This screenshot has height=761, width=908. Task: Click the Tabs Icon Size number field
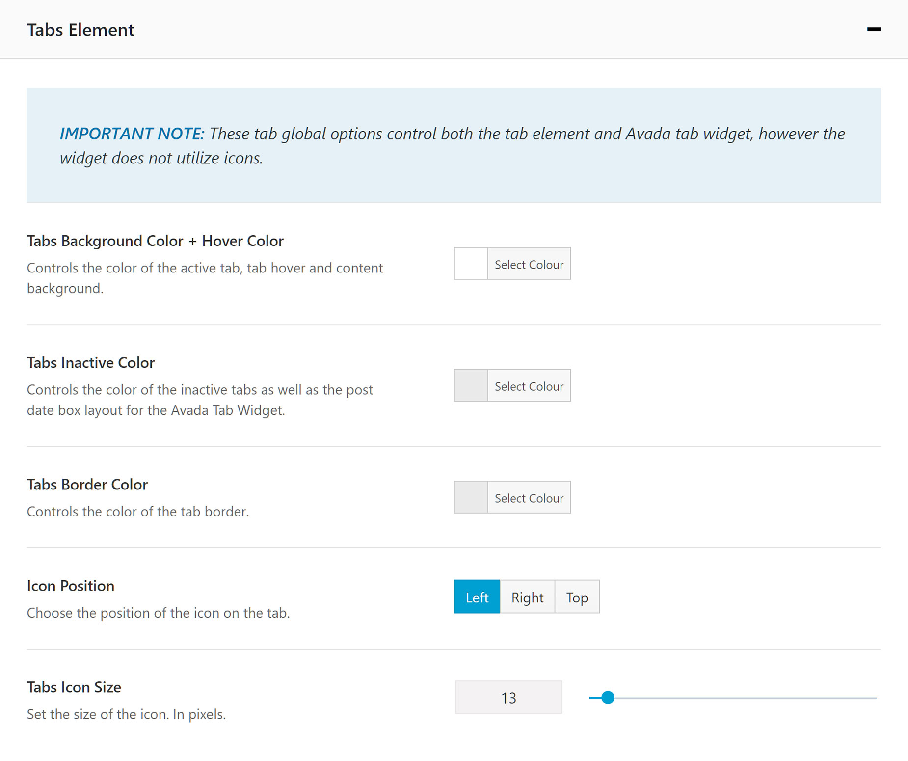tap(508, 697)
